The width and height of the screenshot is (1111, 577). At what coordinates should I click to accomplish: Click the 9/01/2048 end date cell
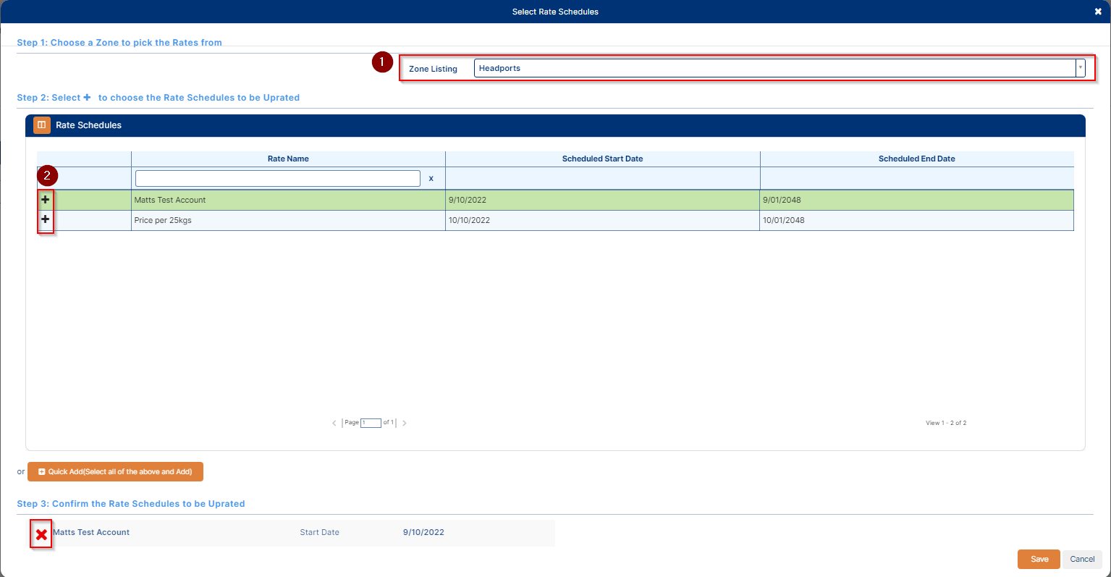pyautogui.click(x=916, y=200)
